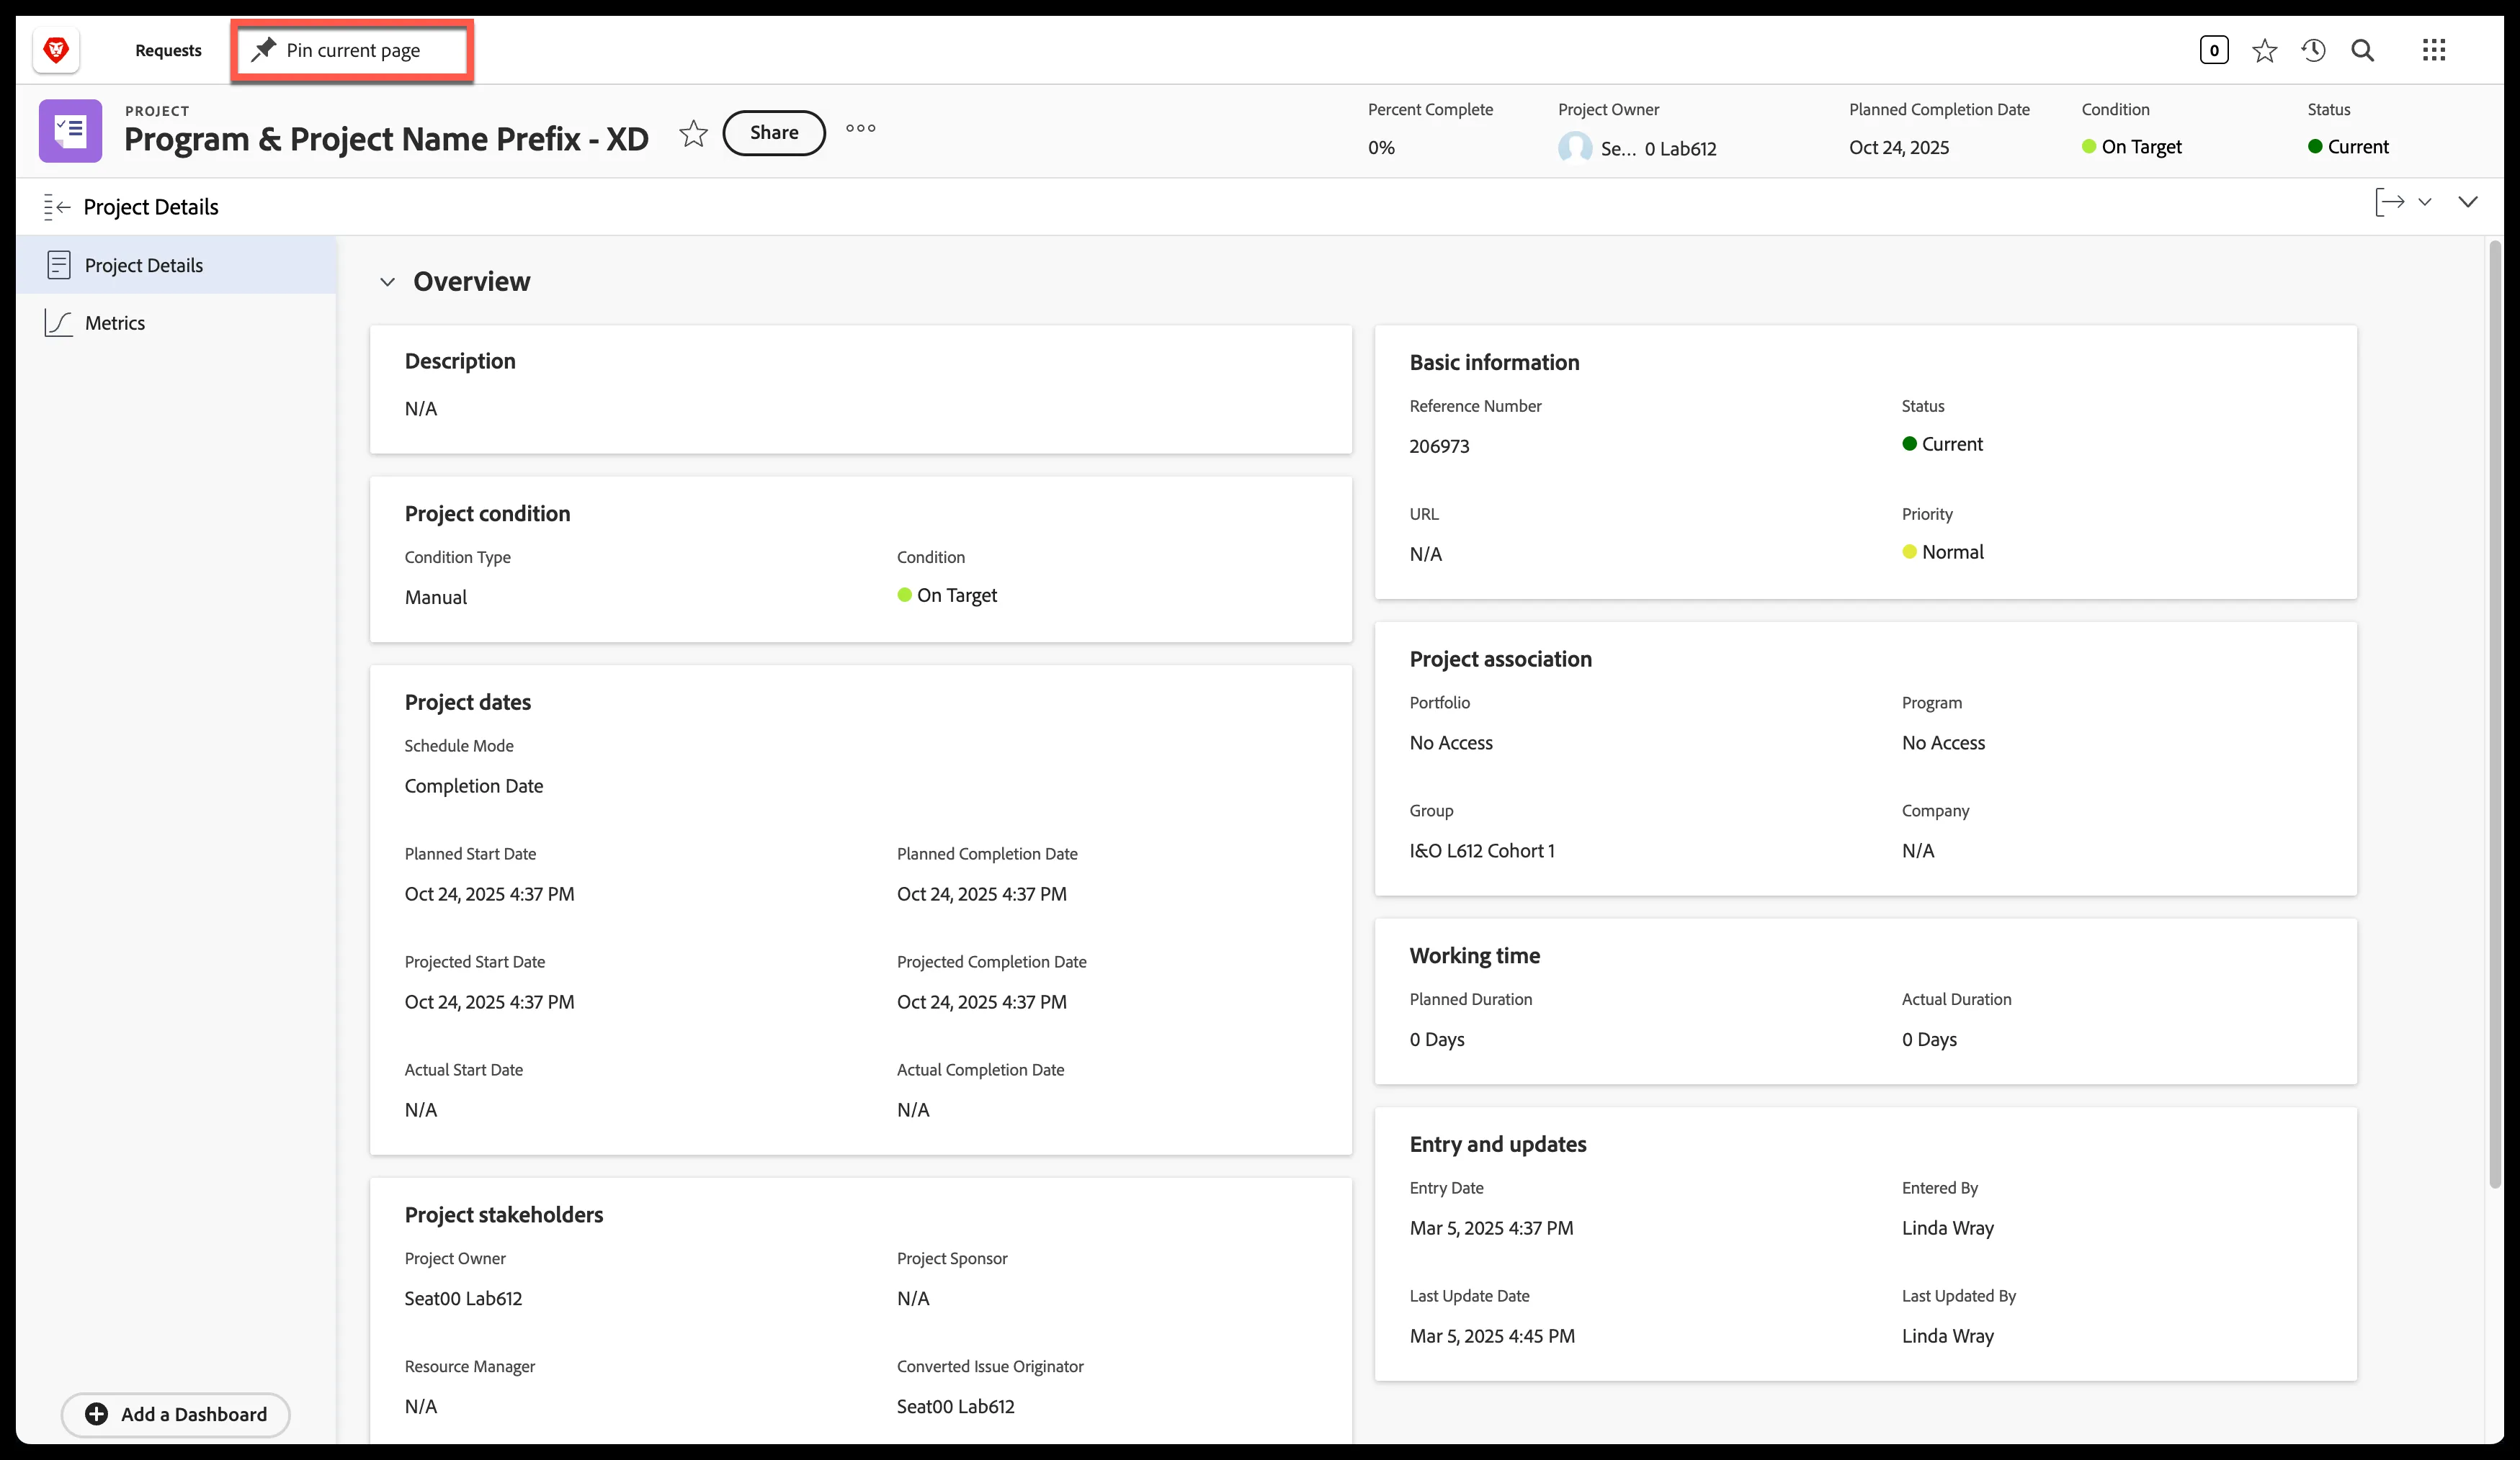The height and width of the screenshot is (1460, 2520).
Task: Open the Requests navigation item
Action: pyautogui.click(x=168, y=50)
